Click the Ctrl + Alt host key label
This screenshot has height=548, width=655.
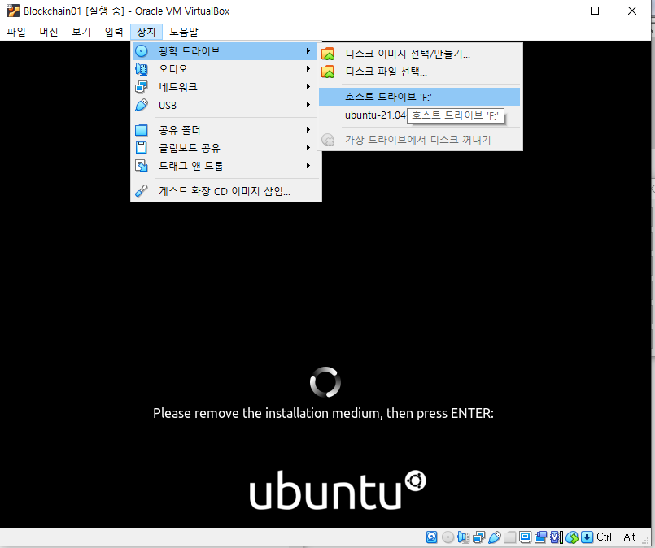tap(616, 537)
